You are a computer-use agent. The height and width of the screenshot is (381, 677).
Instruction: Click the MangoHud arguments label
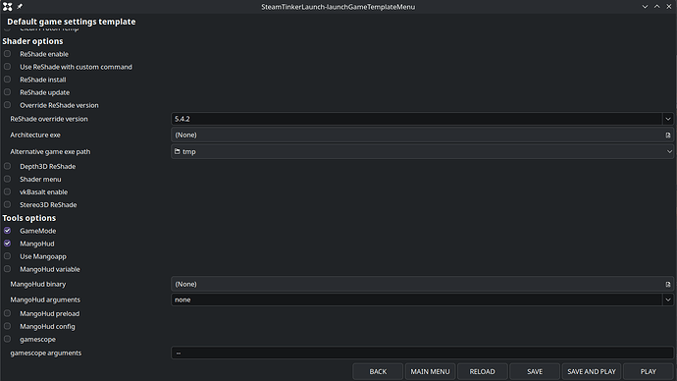(45, 299)
